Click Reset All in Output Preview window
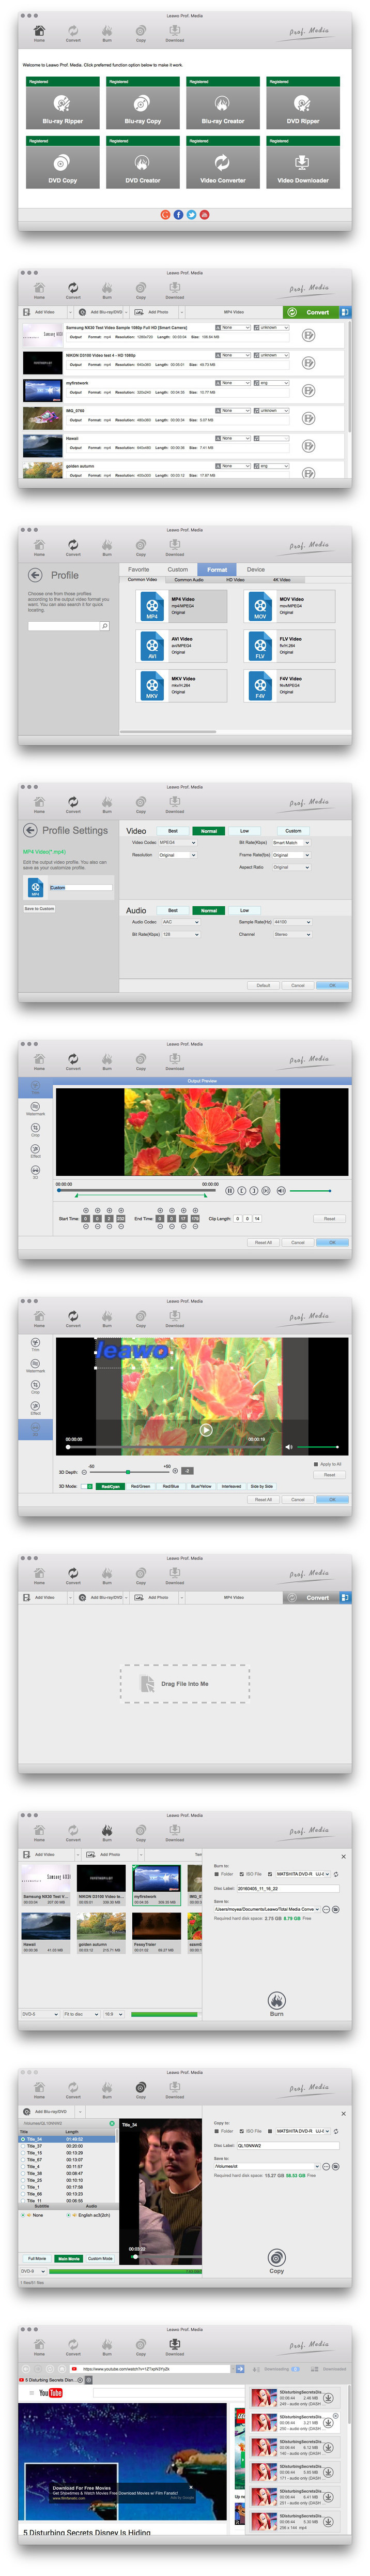This screenshot has width=370, height=2576. tap(263, 1242)
